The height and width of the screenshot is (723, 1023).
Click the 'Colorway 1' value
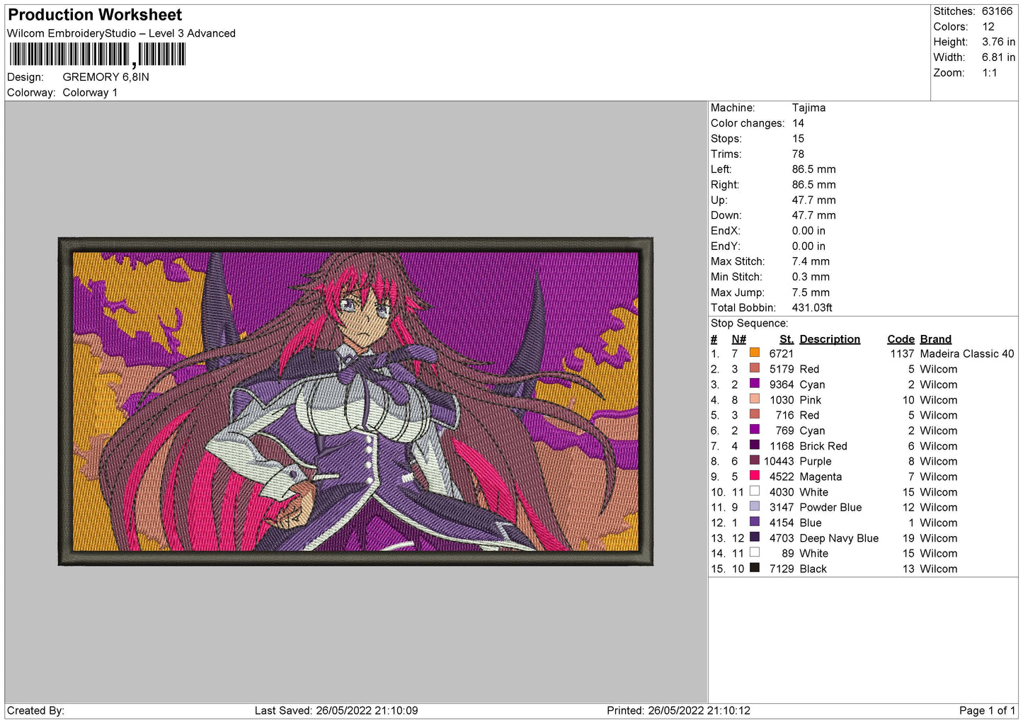click(x=90, y=93)
